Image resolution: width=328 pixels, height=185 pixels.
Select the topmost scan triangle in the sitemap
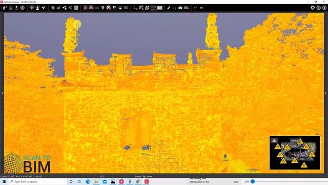pos(300,141)
